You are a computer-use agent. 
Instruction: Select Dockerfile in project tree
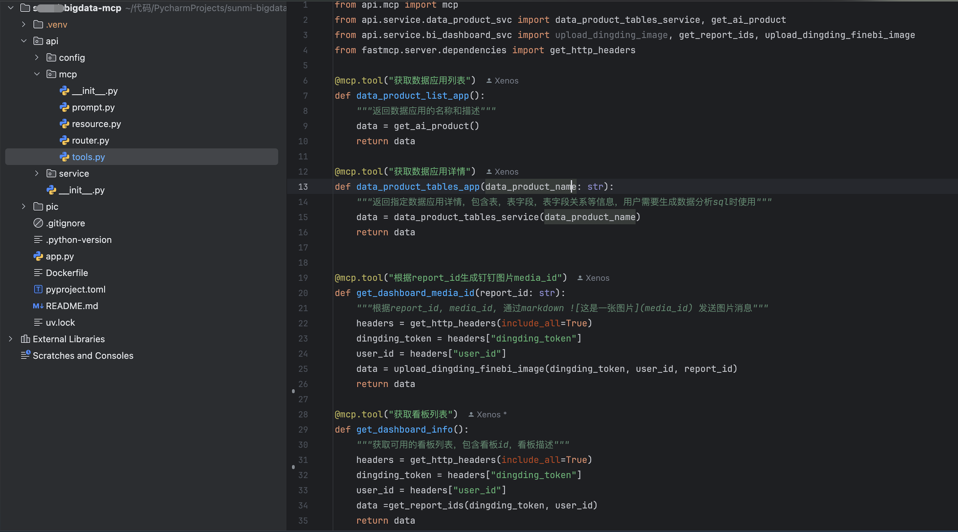tap(67, 273)
